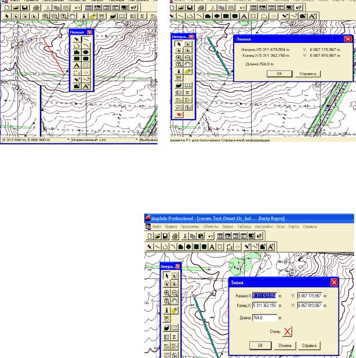Click New Table icon in the MapInfo Professional titled window

(150, 236)
